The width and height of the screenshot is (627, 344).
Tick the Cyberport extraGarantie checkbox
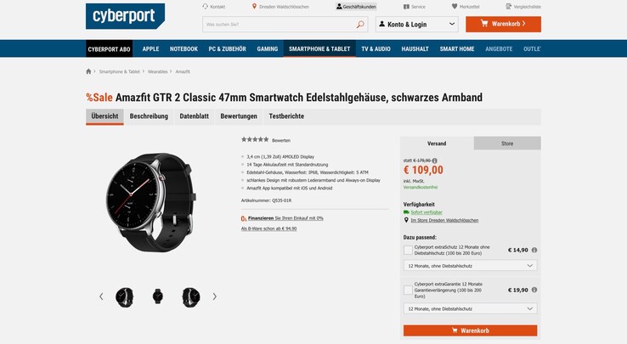click(408, 290)
